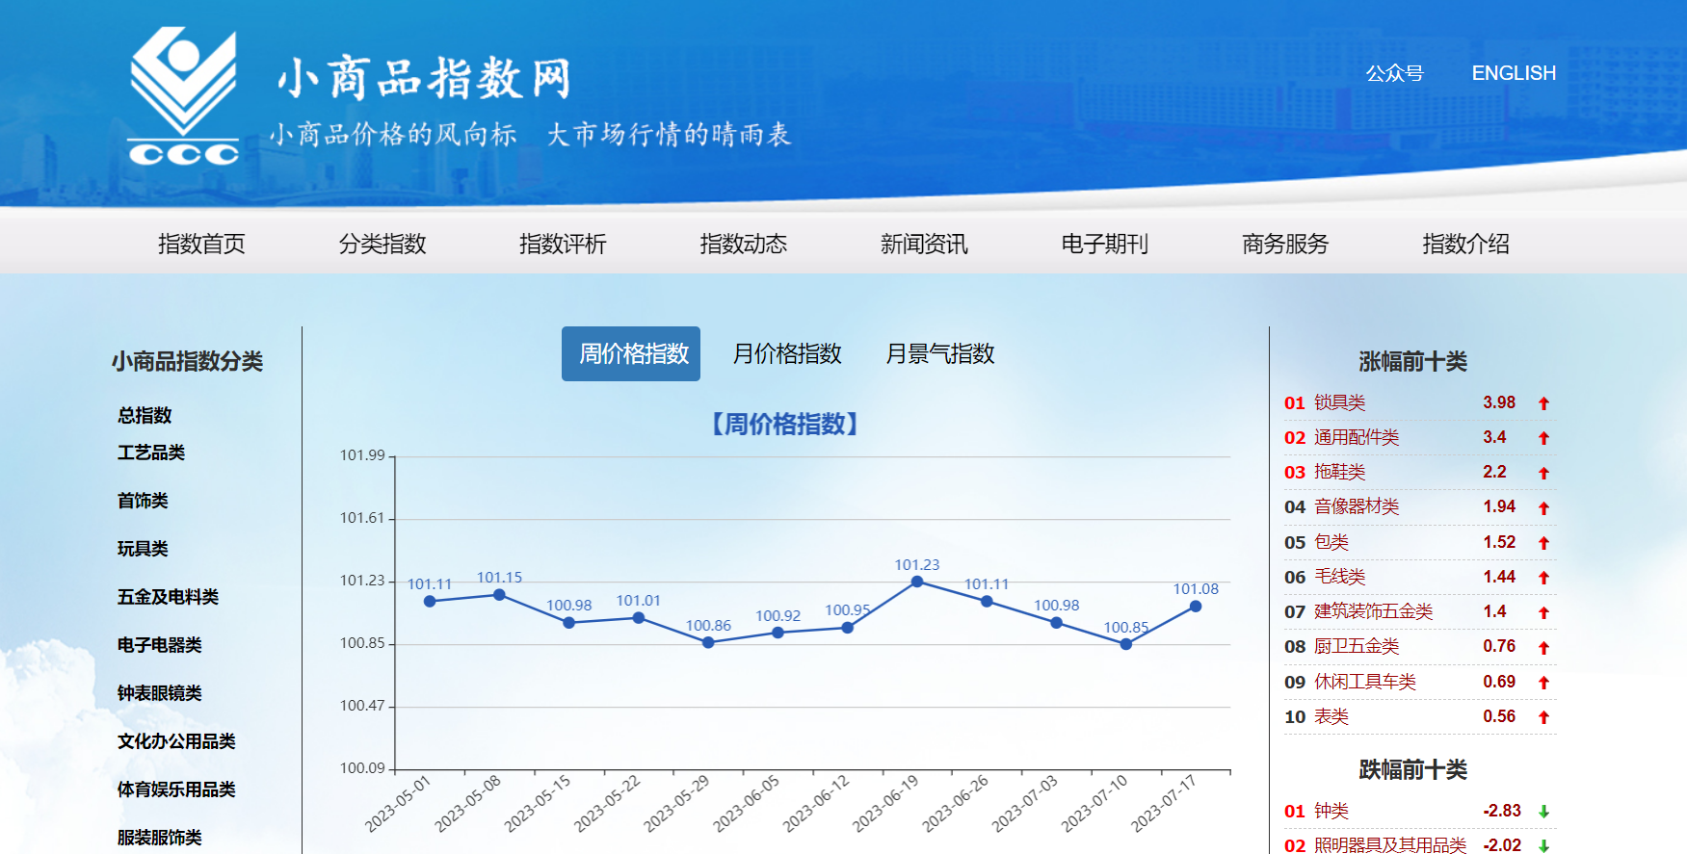
Task: Click the 101.23 data point on chart
Action: tap(917, 582)
